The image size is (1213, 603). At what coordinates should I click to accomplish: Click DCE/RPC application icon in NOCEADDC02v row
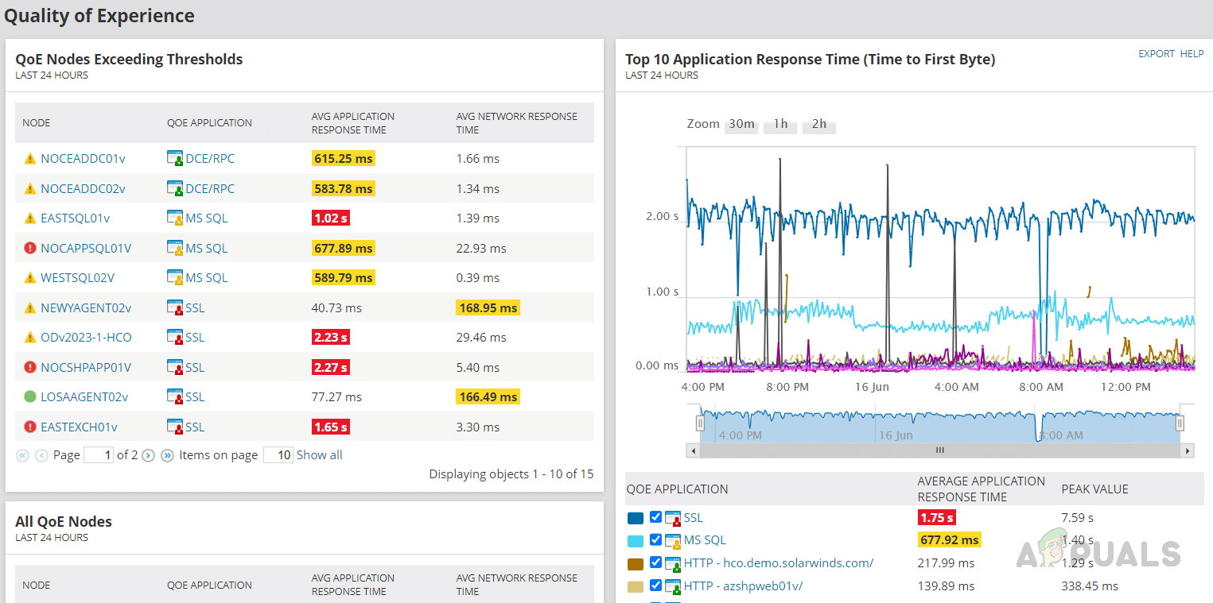click(175, 189)
